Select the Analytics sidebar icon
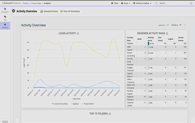This screenshot has width=195, height=123. coord(5,26)
